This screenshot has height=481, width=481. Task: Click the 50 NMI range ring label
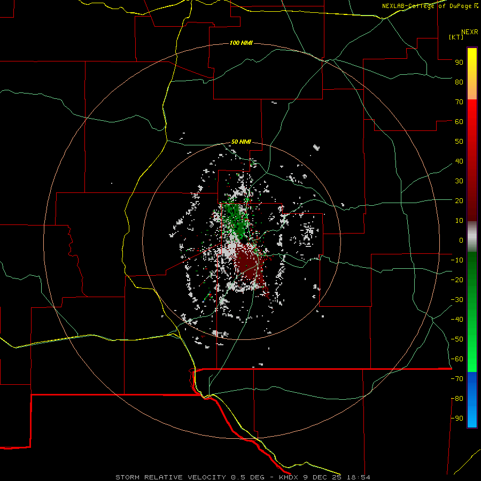coord(241,142)
